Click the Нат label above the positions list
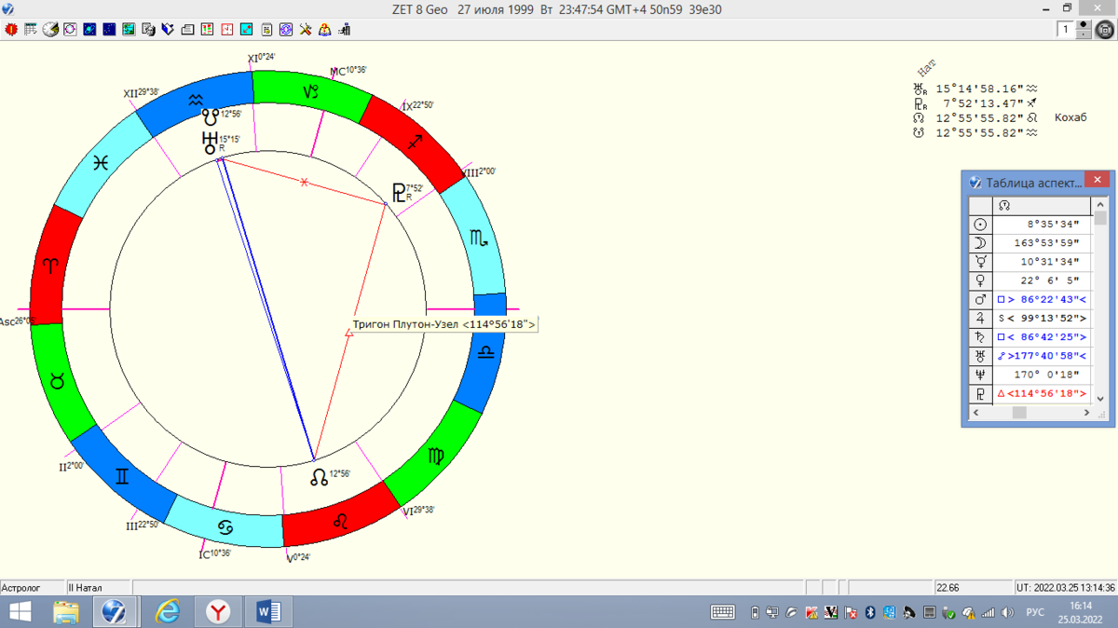Screen dimensions: 1118x628 coord(926,69)
